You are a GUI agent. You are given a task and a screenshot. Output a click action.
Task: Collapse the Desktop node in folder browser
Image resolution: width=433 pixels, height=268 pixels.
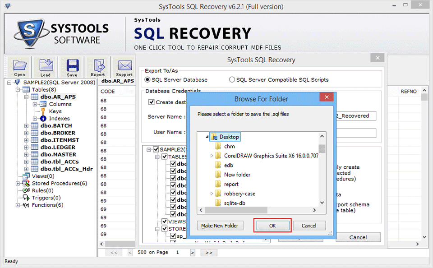pyautogui.click(x=206, y=136)
